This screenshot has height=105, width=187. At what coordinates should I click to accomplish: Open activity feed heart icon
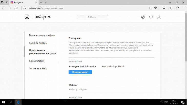151,17
